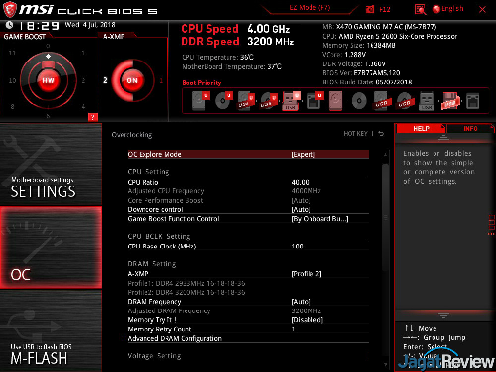496x372 pixels.
Task: Expand Advanced DRAM Configuration submenu
Action: 175,338
